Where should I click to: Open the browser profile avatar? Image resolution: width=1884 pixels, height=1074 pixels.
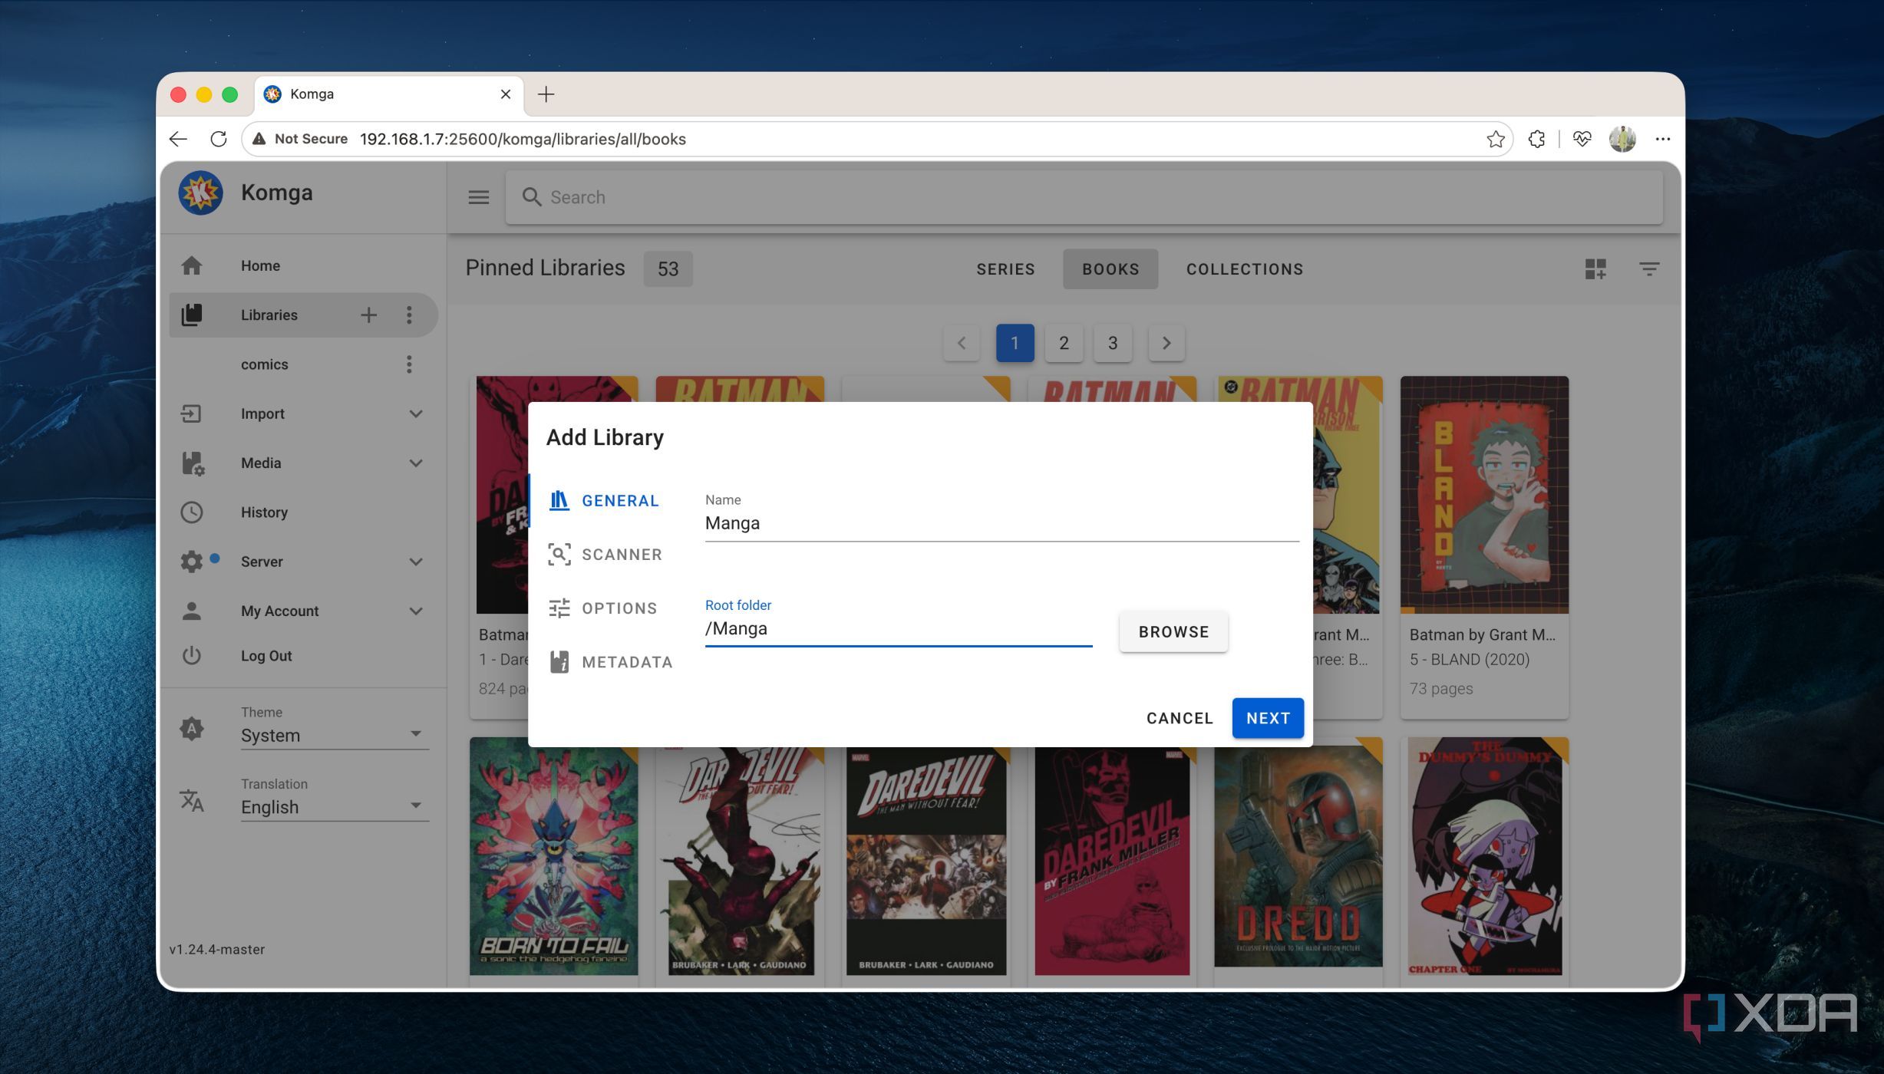(1622, 139)
